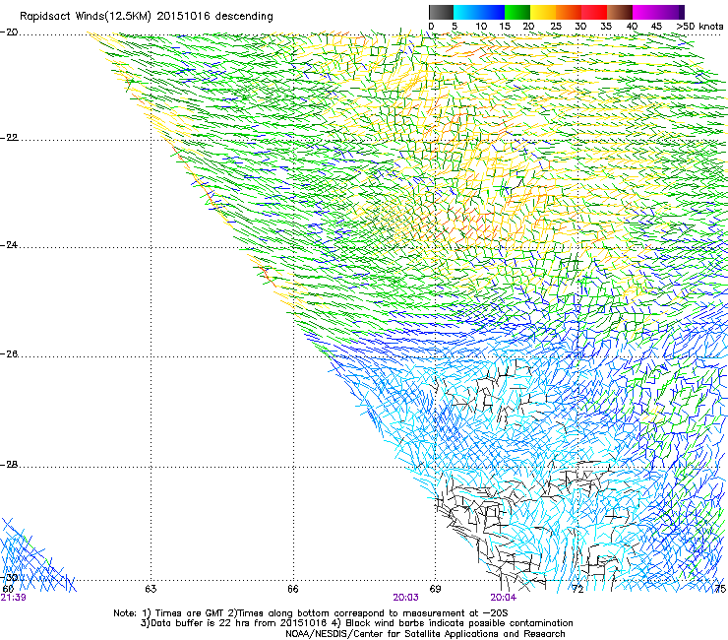
Task: Click the -22 latitude label
Action: pyautogui.click(x=9, y=138)
